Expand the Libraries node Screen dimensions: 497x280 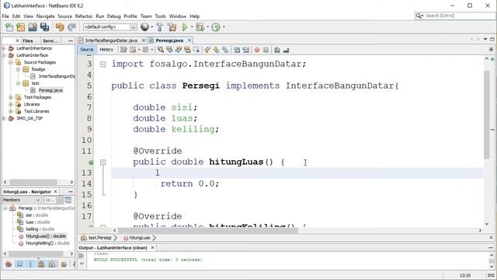coord(11,104)
